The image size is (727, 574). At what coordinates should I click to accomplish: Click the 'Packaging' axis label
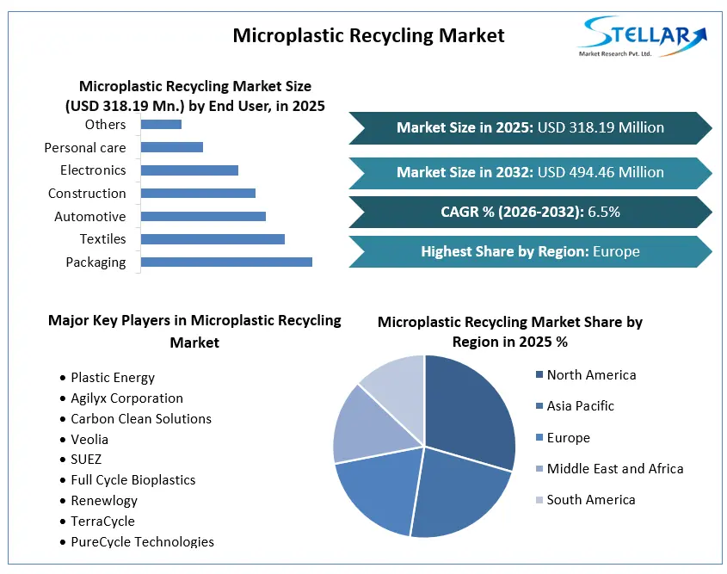95,262
